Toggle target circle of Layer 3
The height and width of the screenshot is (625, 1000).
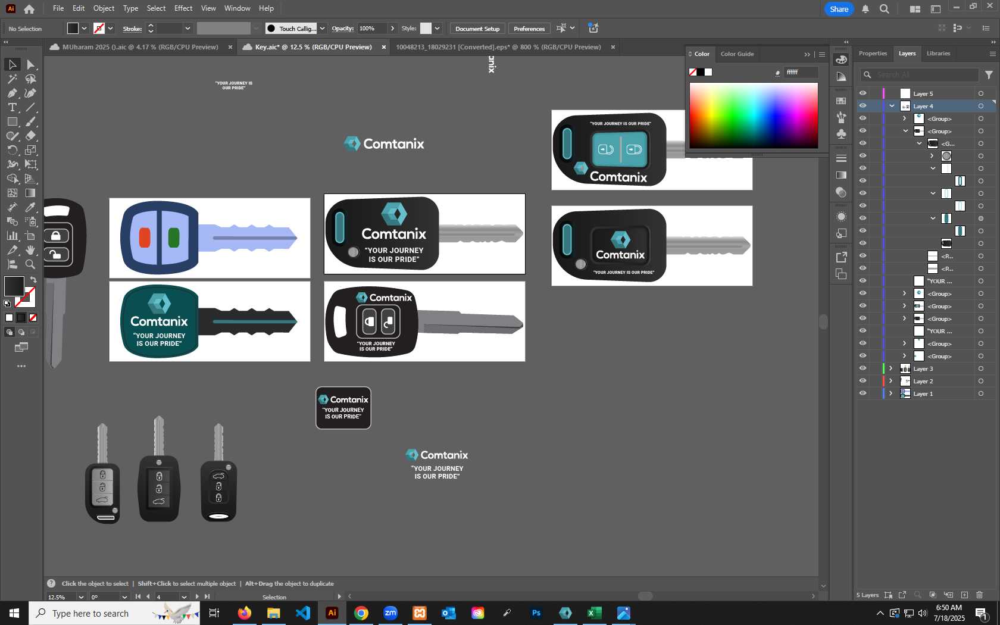tap(981, 368)
